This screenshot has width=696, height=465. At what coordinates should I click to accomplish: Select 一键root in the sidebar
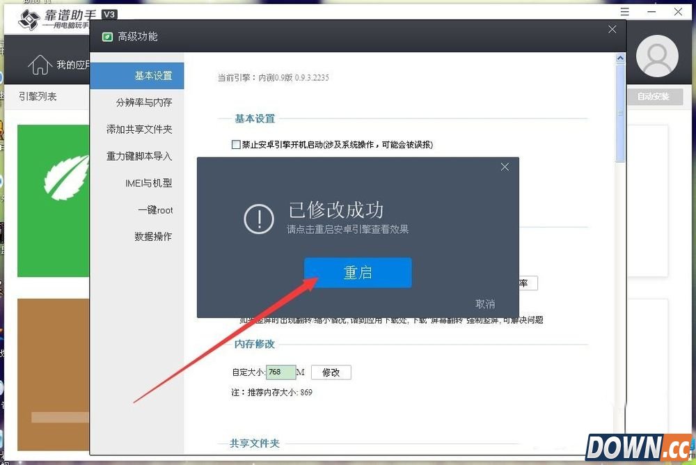click(155, 210)
